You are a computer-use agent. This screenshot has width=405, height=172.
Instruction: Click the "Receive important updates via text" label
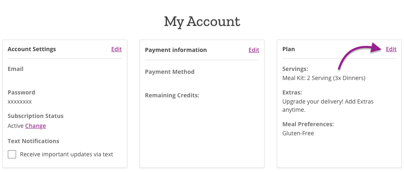pos(66,154)
